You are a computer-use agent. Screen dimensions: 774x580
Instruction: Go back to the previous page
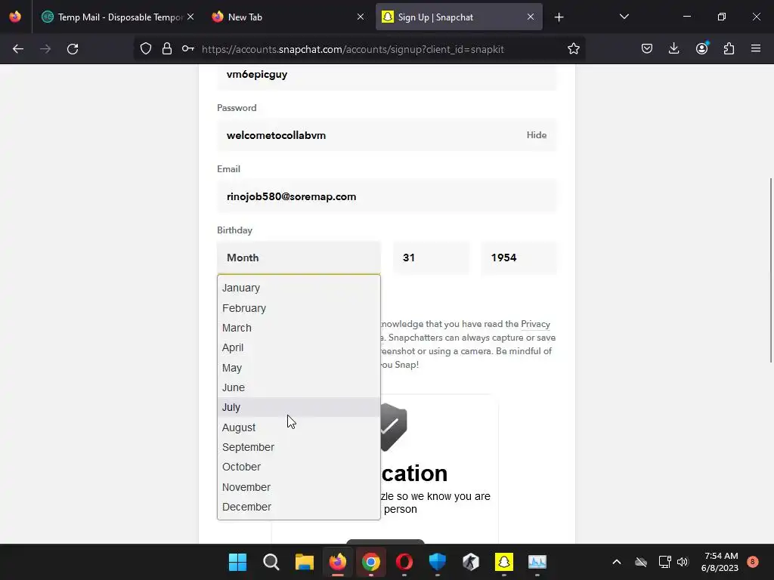[18, 49]
